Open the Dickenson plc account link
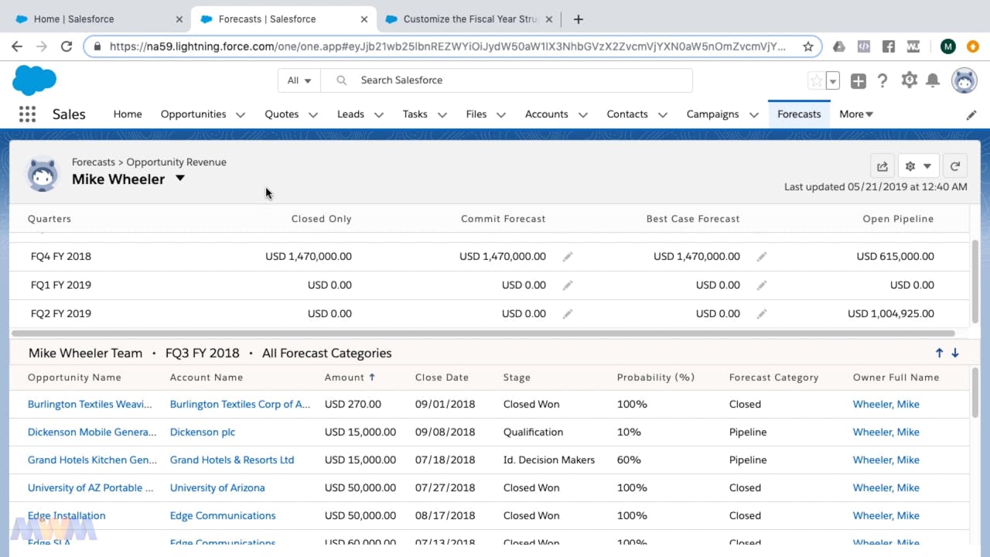The width and height of the screenshot is (990, 557). coord(203,432)
